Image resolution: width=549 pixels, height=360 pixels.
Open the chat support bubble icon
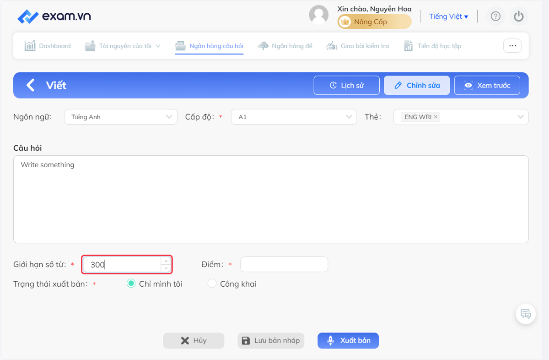tap(526, 314)
